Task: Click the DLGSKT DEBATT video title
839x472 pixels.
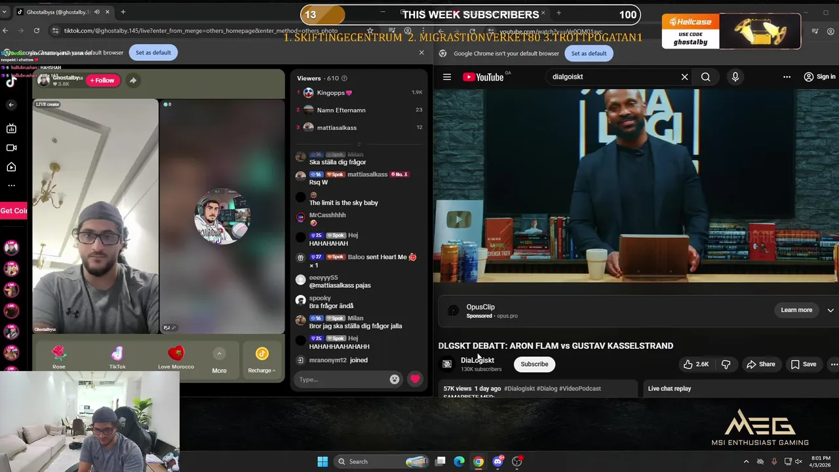Action: coord(556,345)
